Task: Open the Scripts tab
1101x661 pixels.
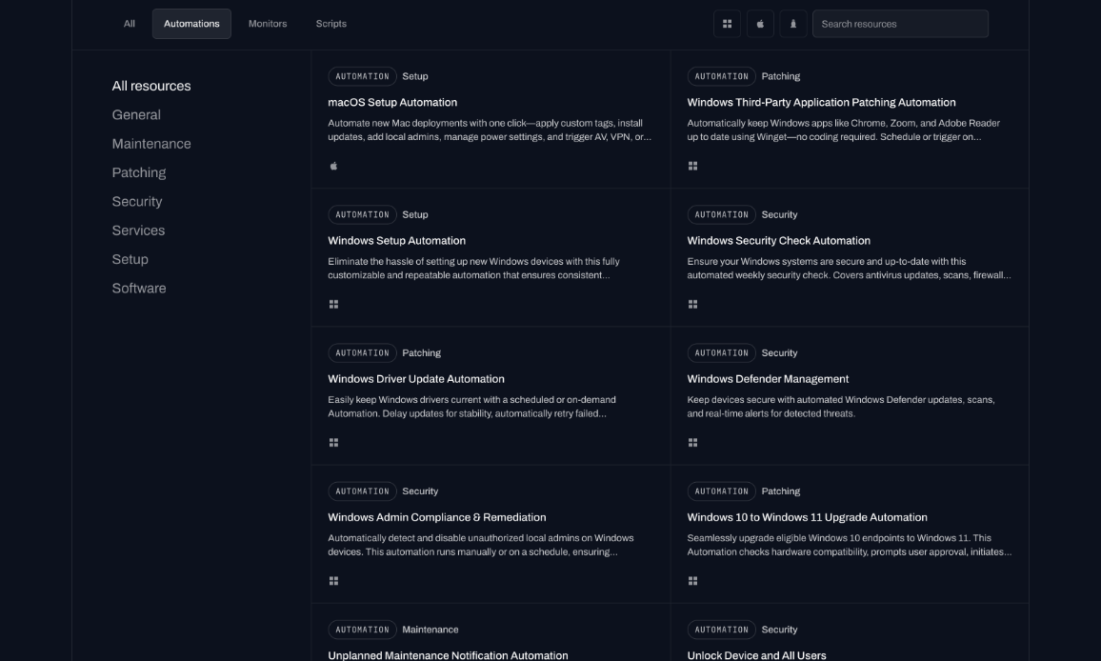Action: 330,24
